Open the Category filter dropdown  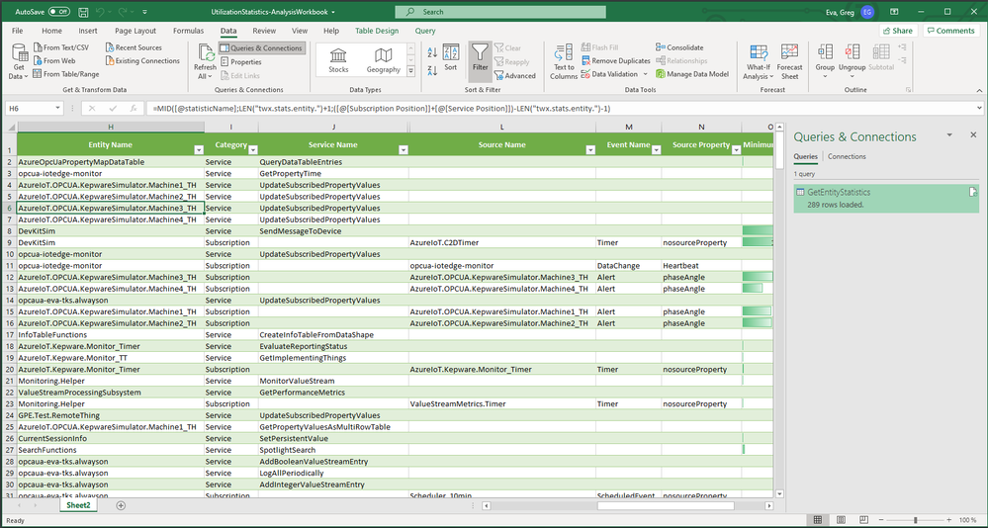pos(252,150)
